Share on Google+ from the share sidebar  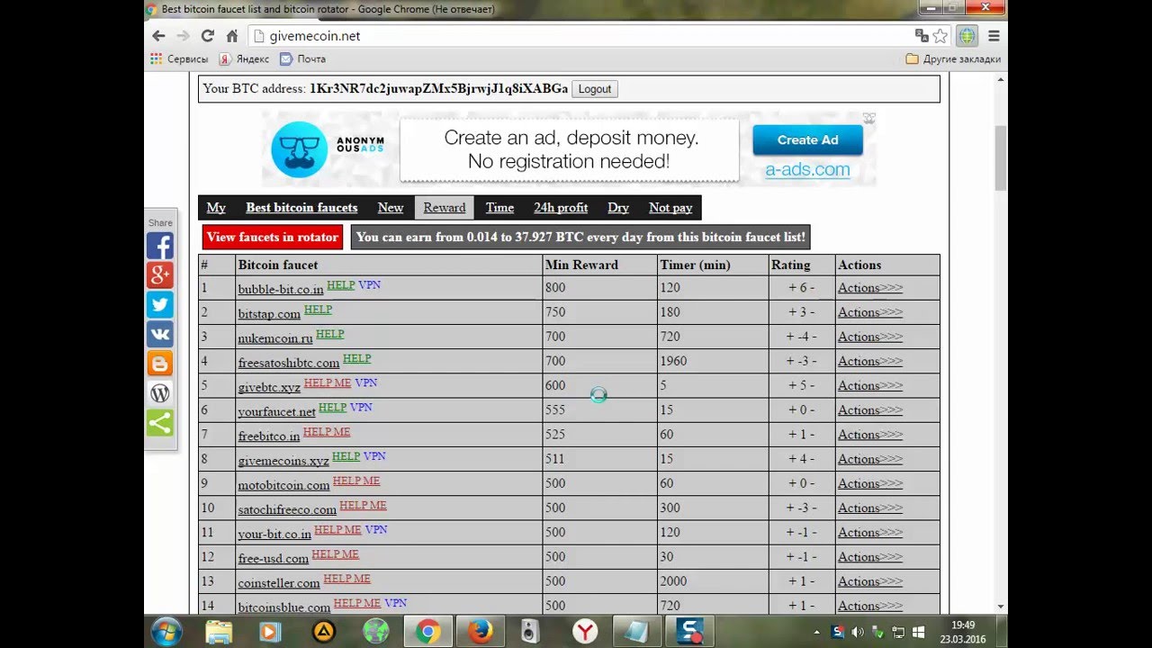click(160, 275)
